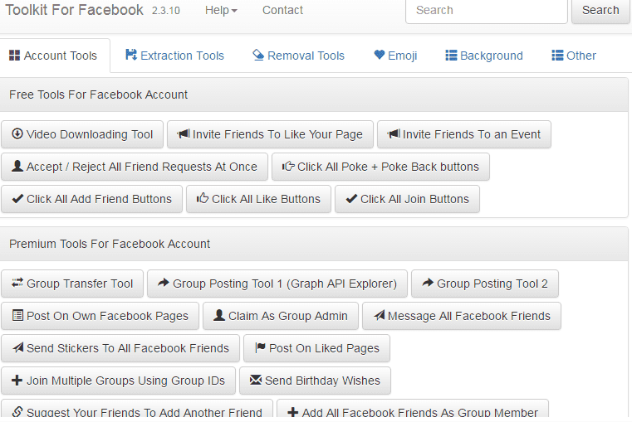632x422 pixels.
Task: Click the plus icon on Join Multiple Groups
Action: [x=17, y=381]
